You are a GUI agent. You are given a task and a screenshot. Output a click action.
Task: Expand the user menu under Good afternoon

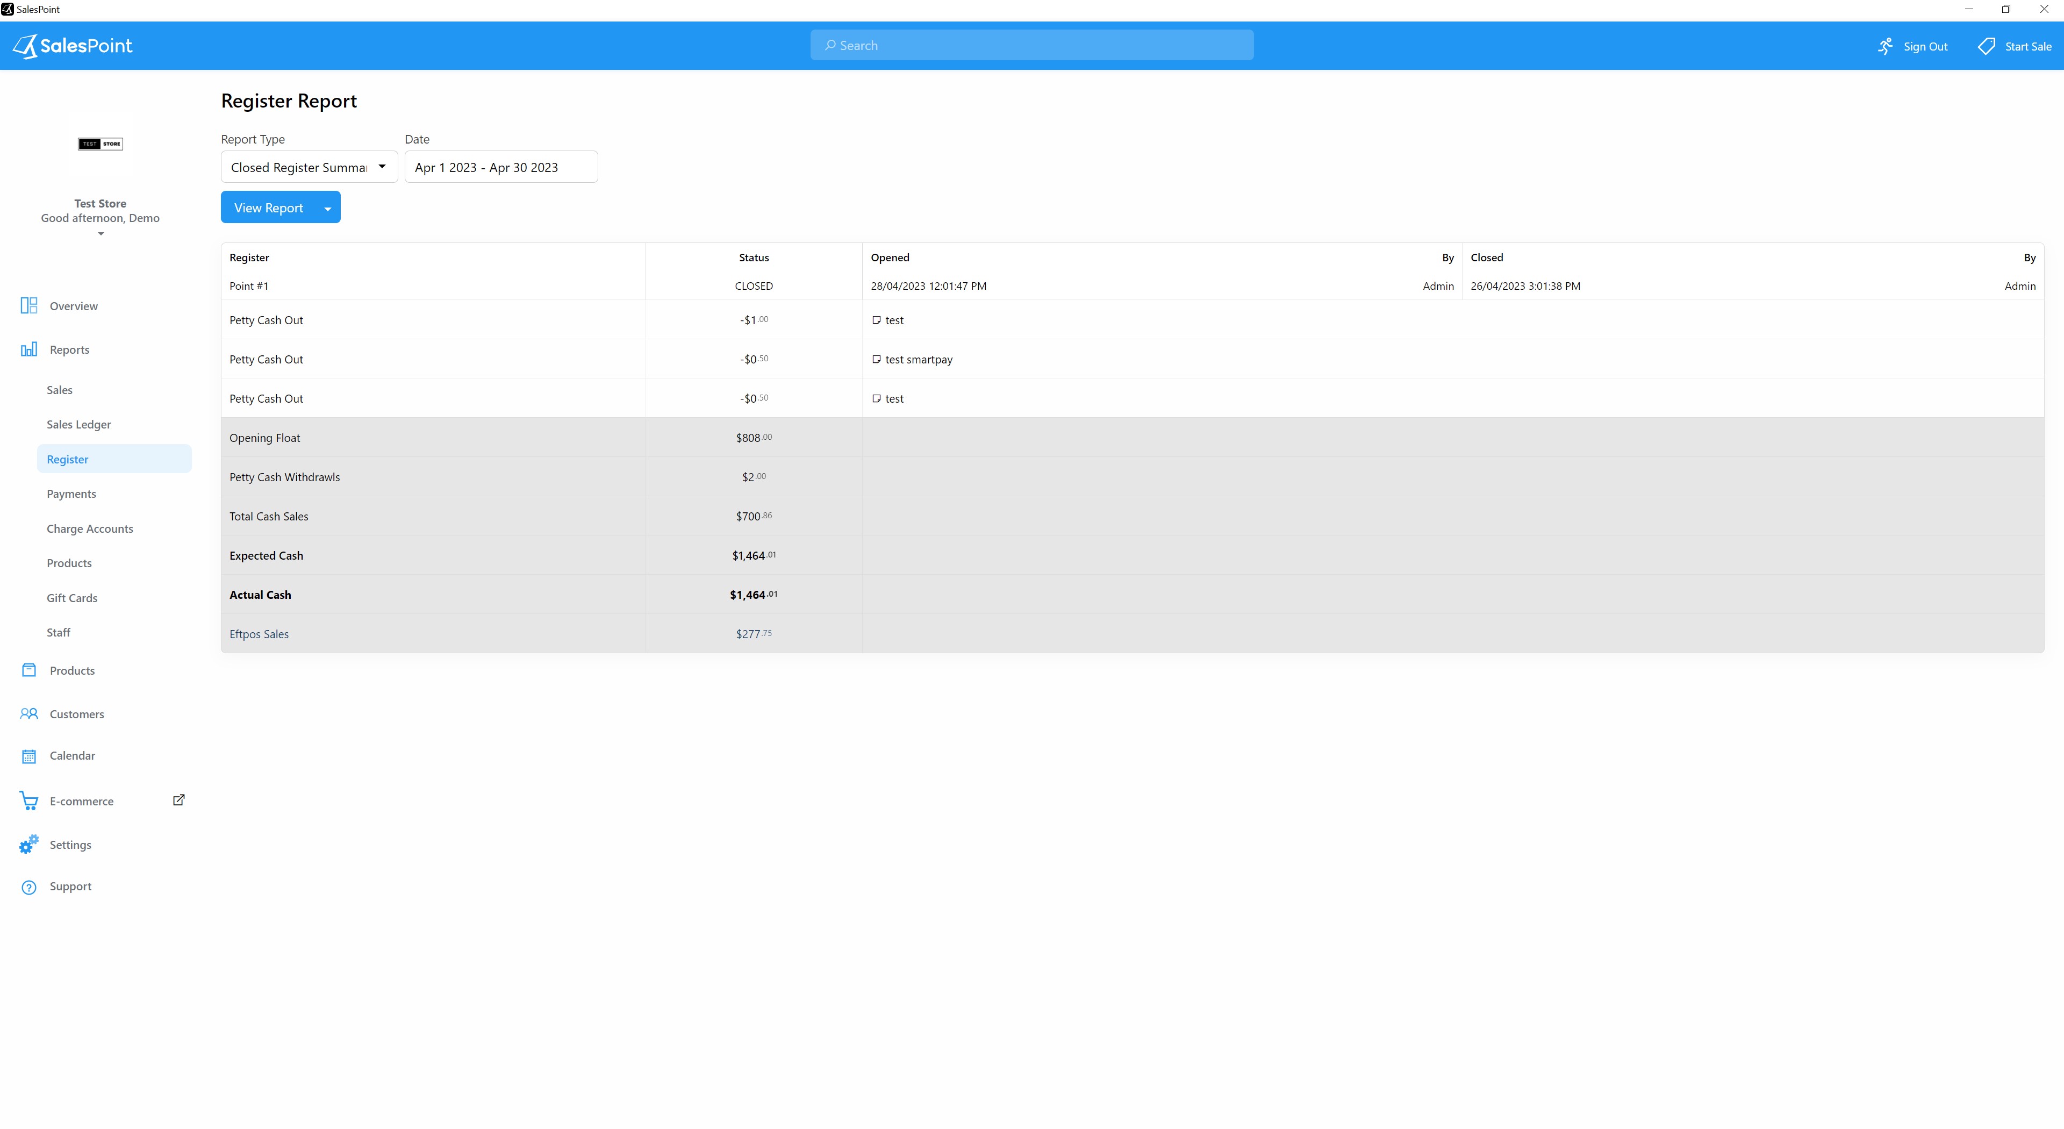pyautogui.click(x=100, y=234)
